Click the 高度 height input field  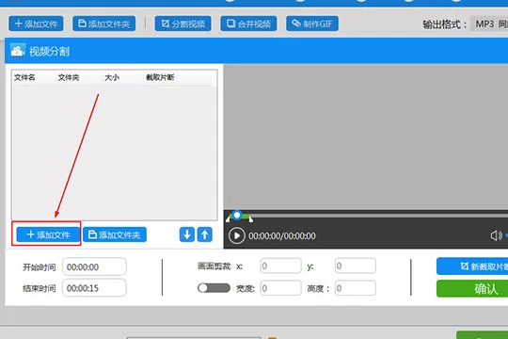pos(356,288)
